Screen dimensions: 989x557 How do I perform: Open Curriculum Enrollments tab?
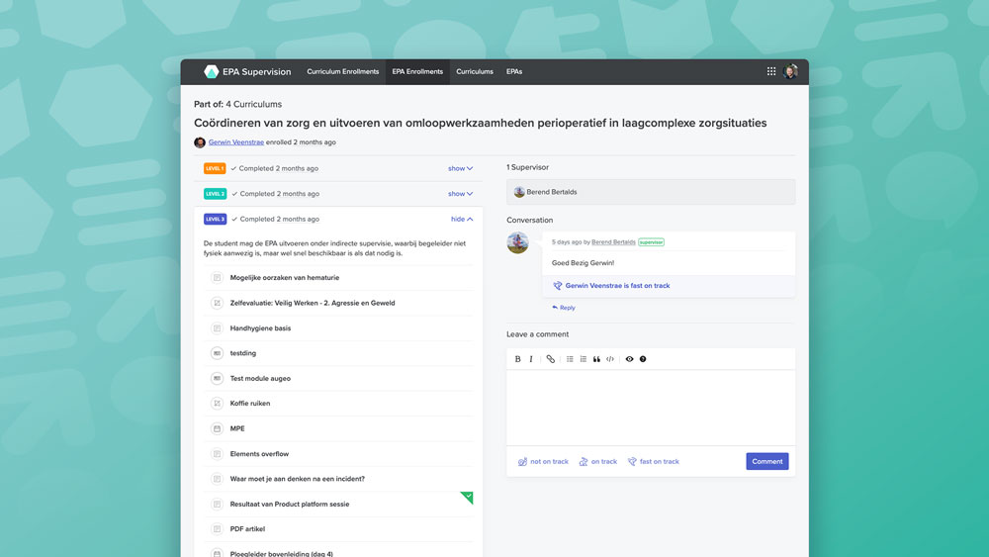342,72
